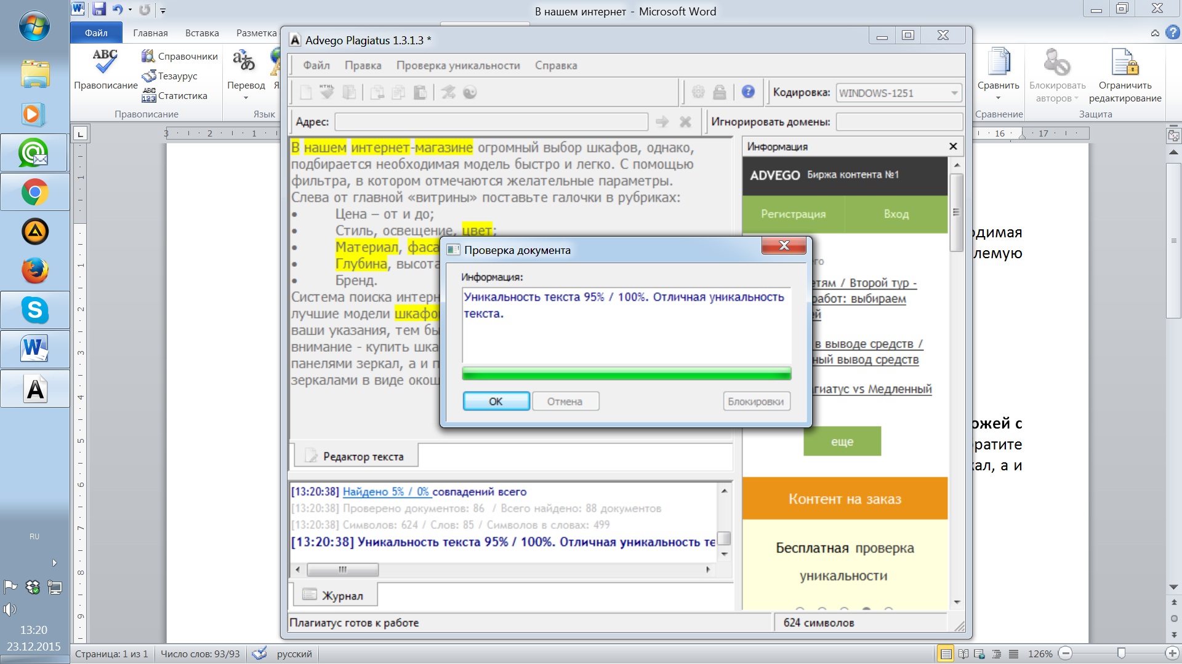Click the paste clipboard icon in Plagiatus toolbar
The image size is (1182, 664).
click(x=420, y=92)
